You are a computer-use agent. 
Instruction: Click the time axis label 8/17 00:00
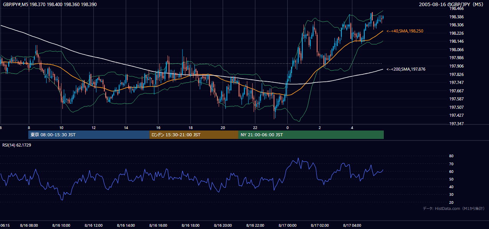[288, 226]
